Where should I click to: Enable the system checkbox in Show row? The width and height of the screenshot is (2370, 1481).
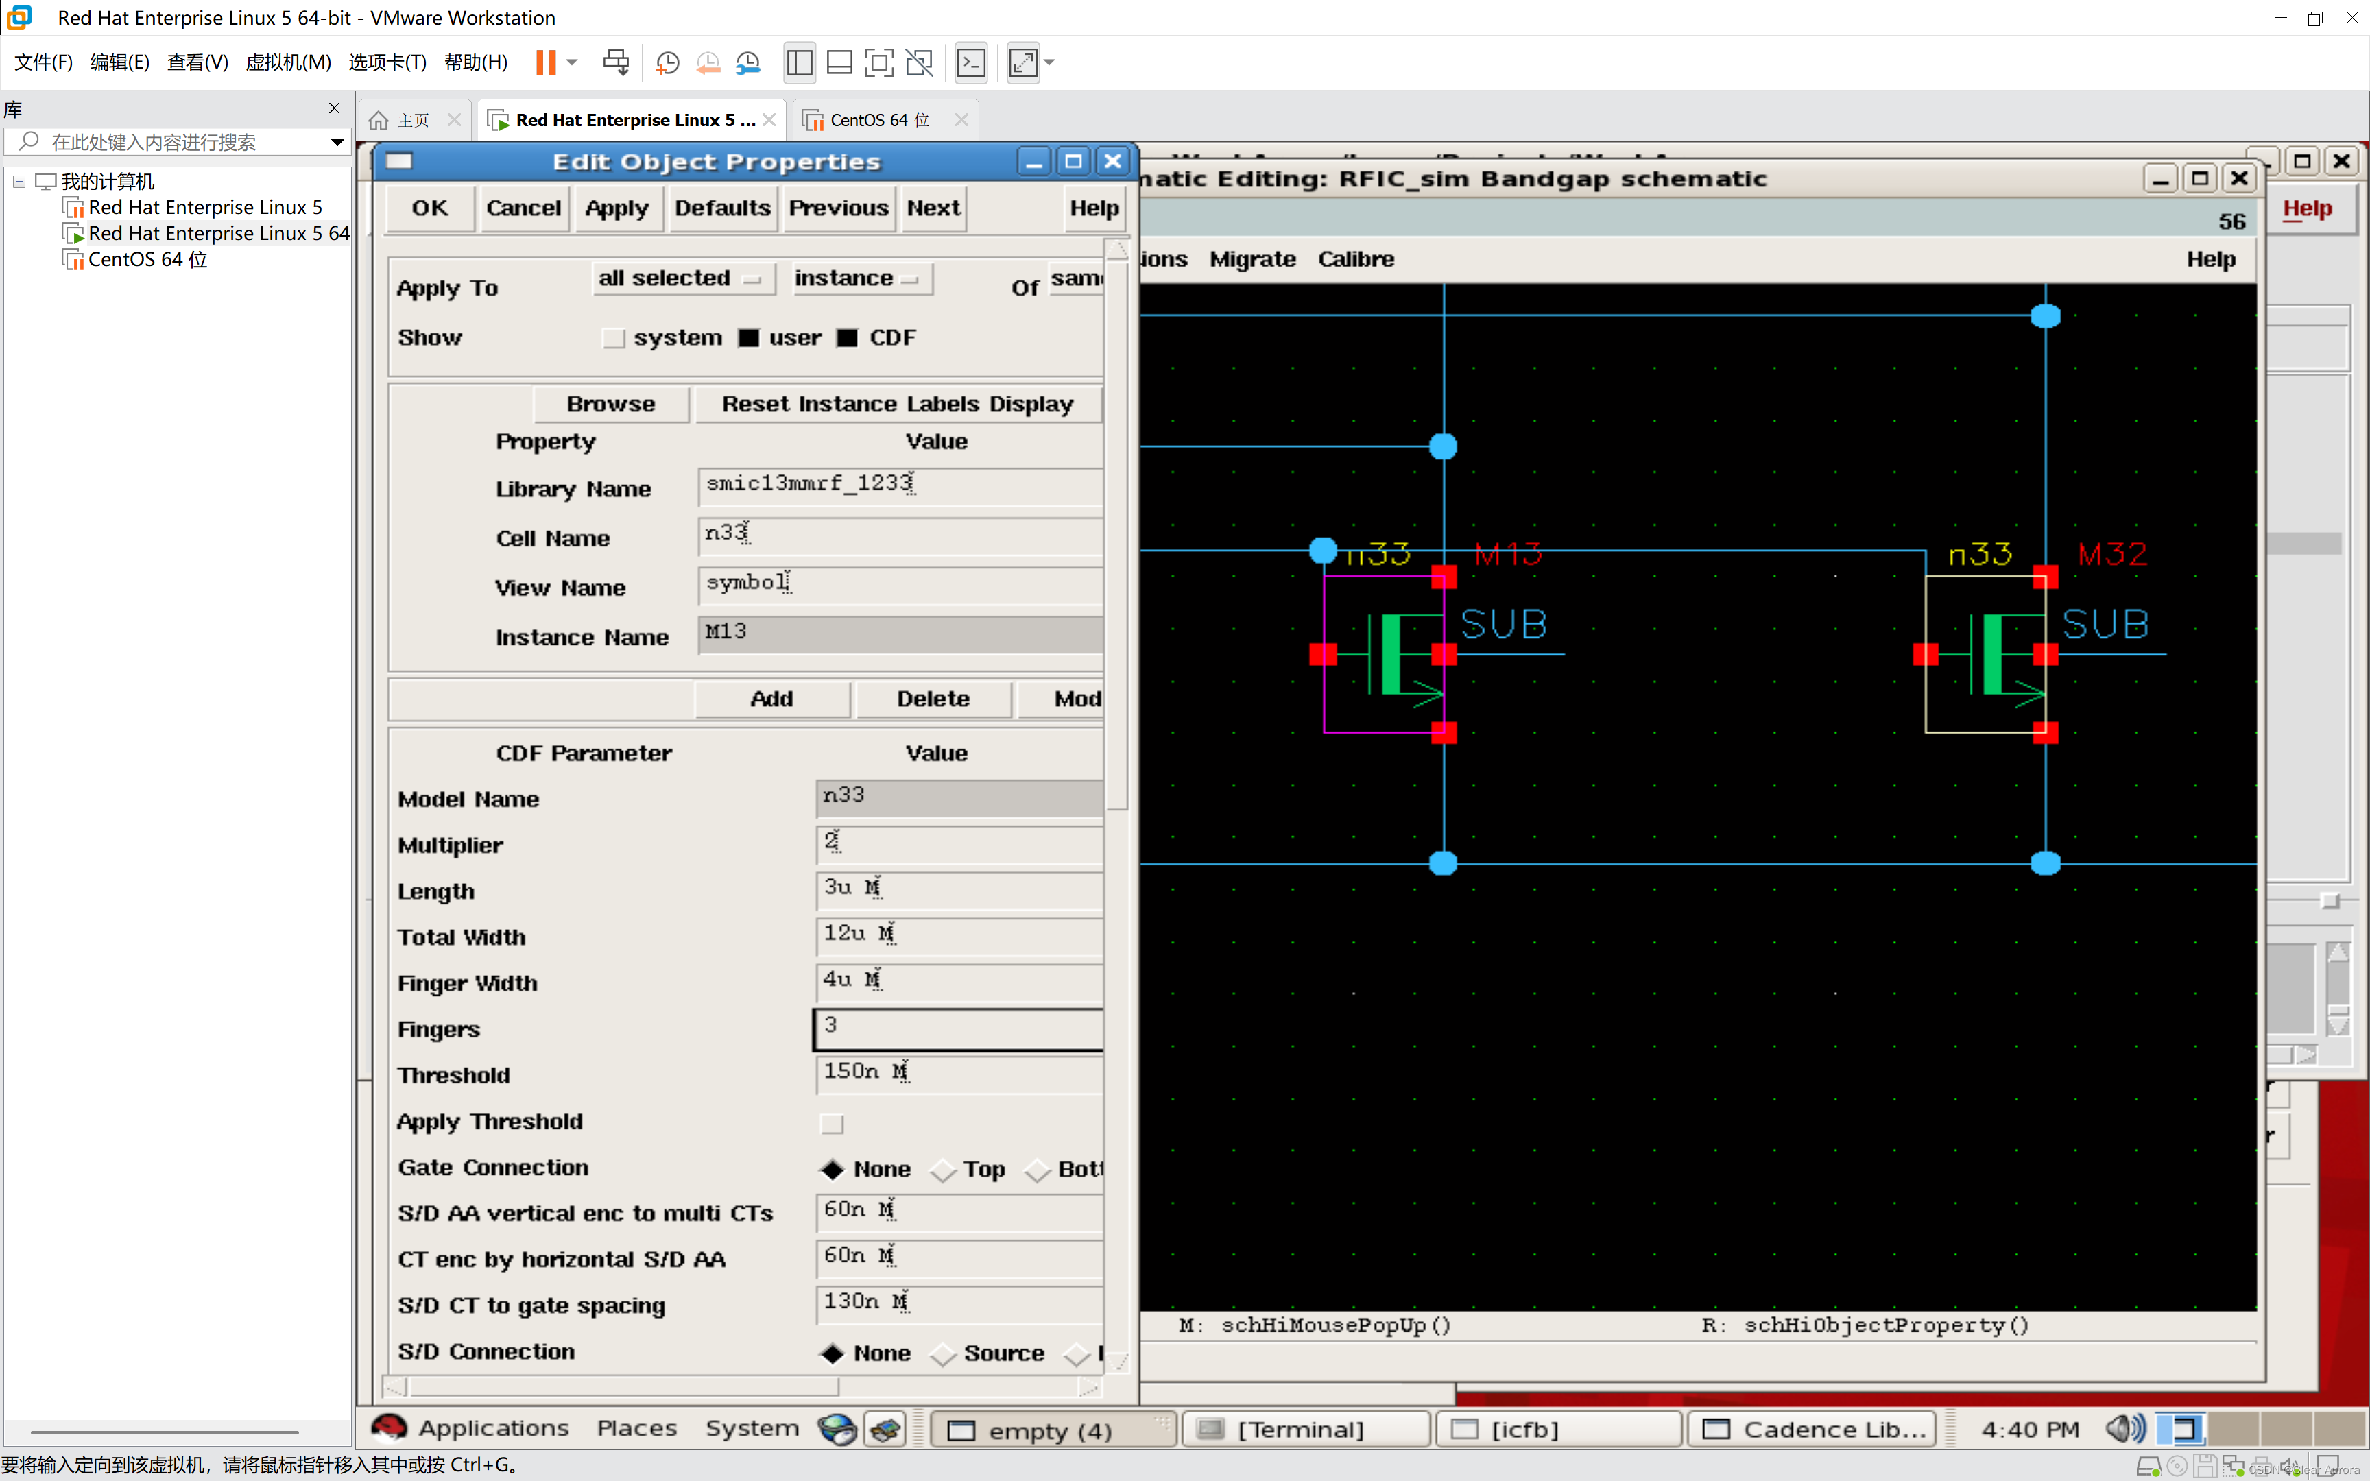(613, 338)
